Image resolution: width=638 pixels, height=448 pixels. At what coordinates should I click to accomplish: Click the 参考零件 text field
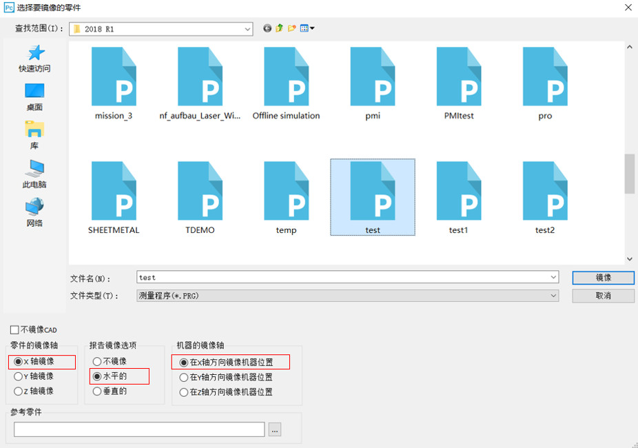coord(139,429)
